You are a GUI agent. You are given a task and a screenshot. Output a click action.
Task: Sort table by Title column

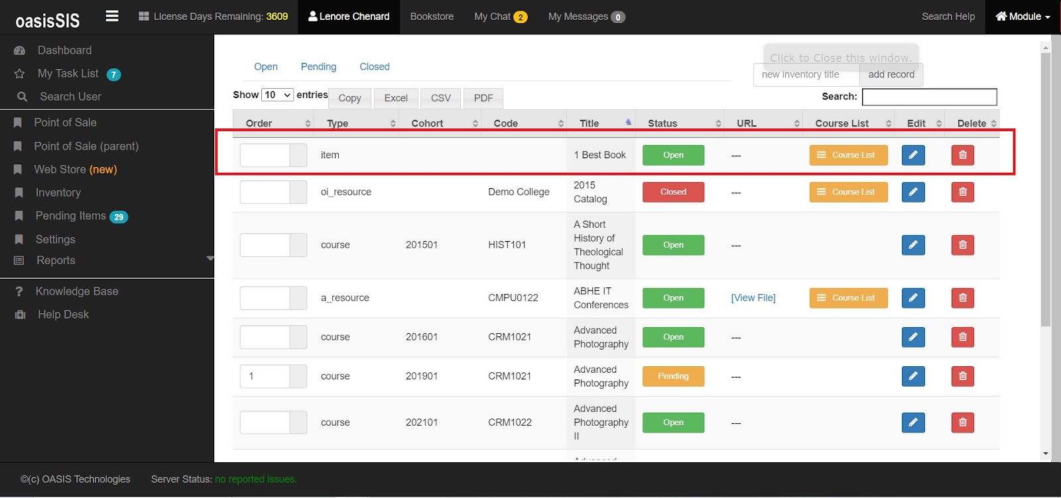[x=601, y=123]
